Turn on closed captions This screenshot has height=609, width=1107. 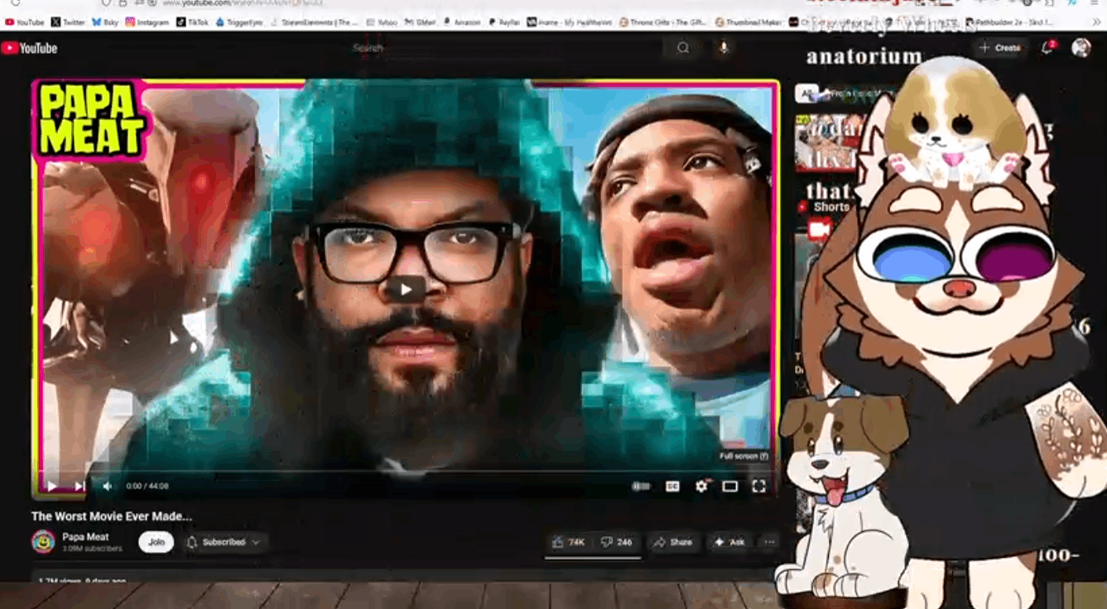[672, 487]
